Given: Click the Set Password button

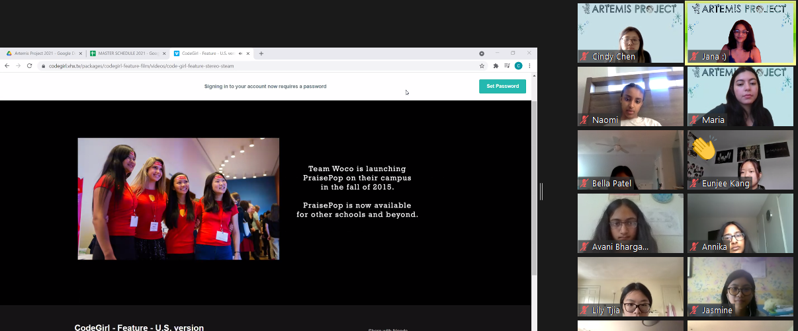Looking at the screenshot, I should [x=502, y=87].
